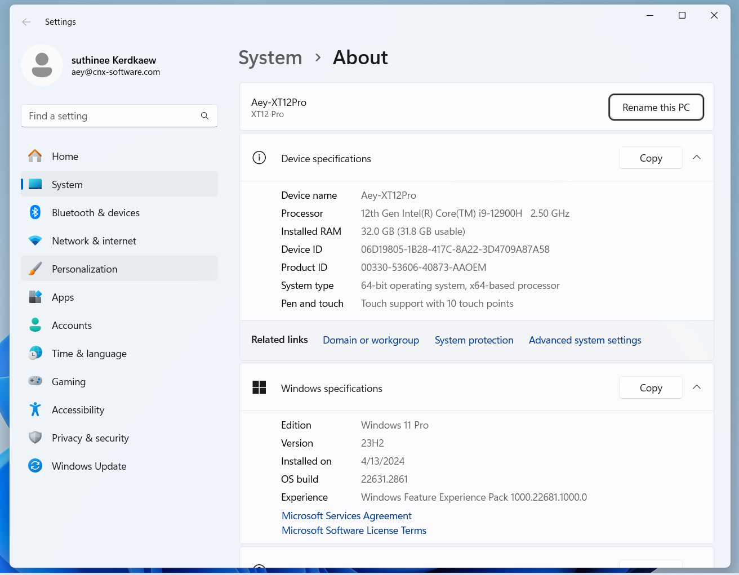
Task: Click the email aey@cnx-software.com
Action: coord(115,72)
